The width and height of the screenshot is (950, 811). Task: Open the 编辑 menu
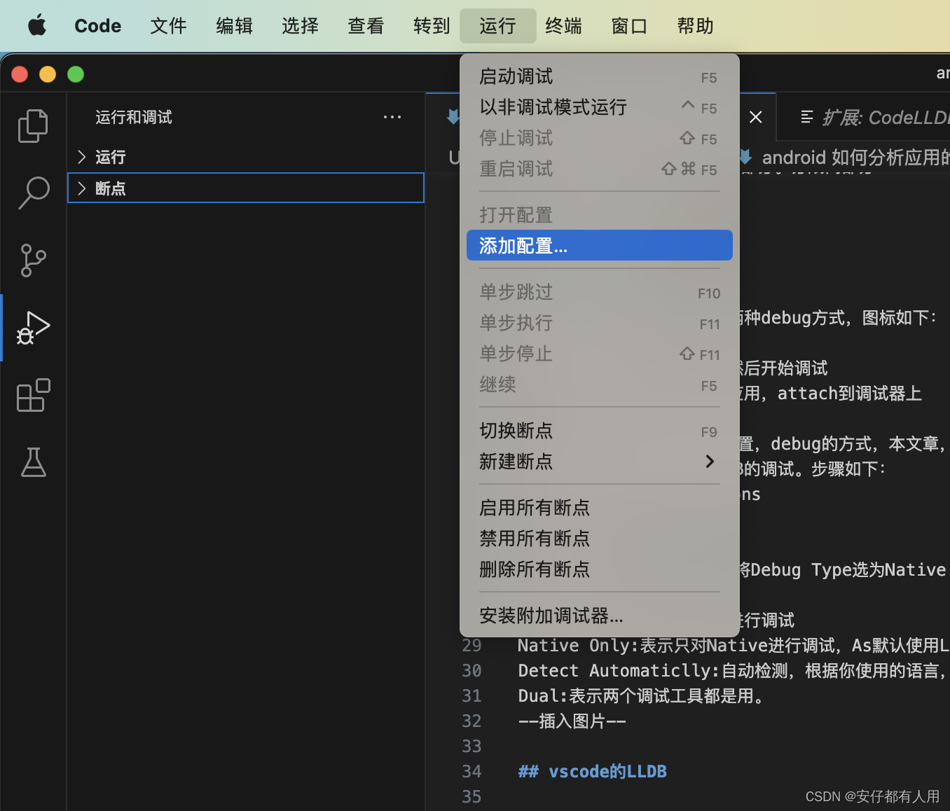coord(234,26)
